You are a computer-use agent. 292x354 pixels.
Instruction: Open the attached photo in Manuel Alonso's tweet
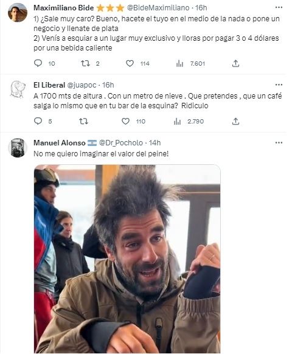point(127,259)
